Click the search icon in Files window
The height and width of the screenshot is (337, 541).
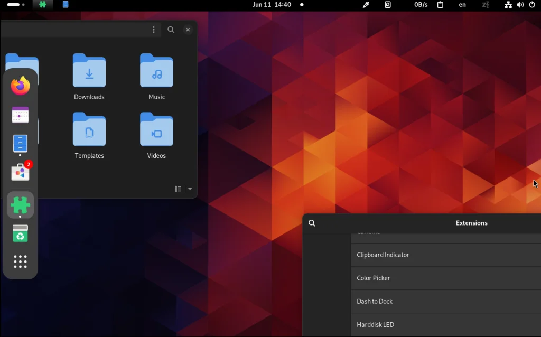pyautogui.click(x=171, y=30)
